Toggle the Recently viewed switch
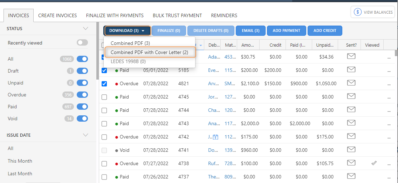Screen dimensions: 398x183 click(x=82, y=43)
